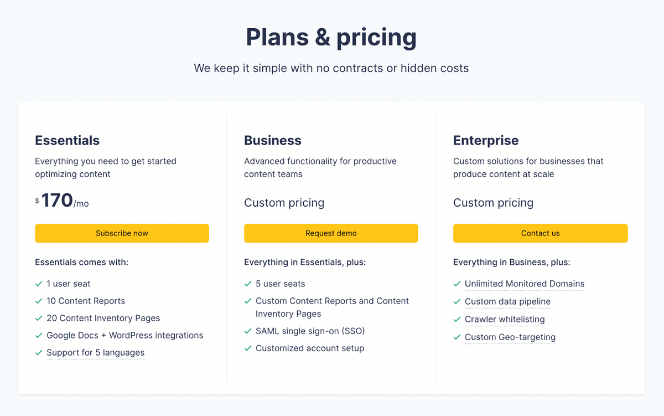Select the Essentials plan heading

(68, 140)
